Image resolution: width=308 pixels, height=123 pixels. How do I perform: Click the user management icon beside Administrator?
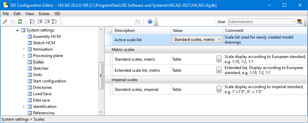[299, 22]
